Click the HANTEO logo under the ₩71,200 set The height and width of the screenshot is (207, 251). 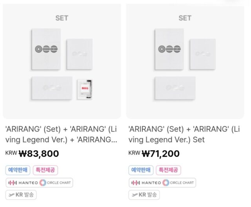(146, 183)
